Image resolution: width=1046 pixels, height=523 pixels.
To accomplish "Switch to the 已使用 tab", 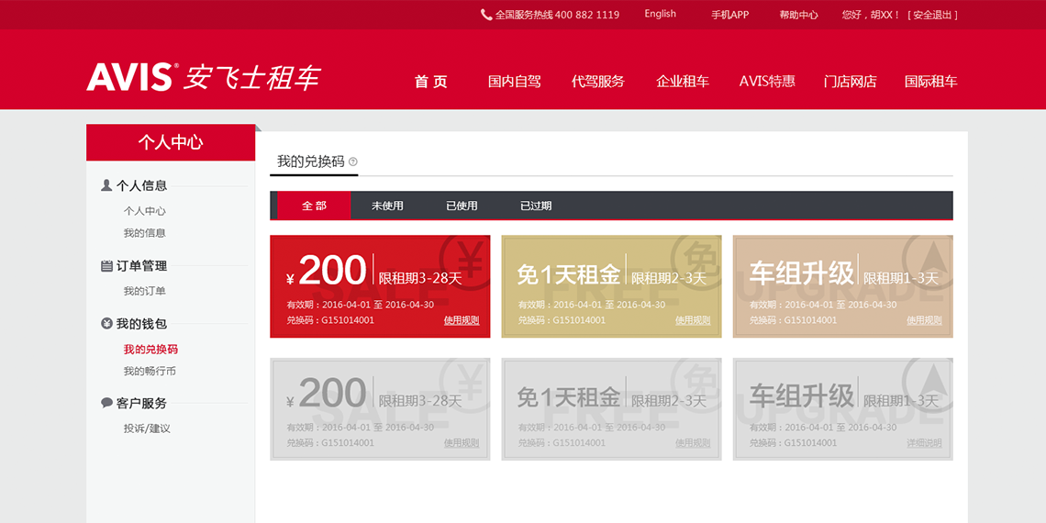I will (x=462, y=206).
